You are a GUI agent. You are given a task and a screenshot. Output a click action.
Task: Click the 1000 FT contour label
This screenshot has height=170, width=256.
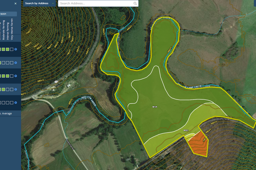(x=28, y=45)
